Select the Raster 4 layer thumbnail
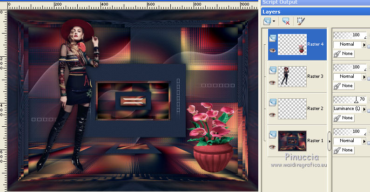 point(292,44)
